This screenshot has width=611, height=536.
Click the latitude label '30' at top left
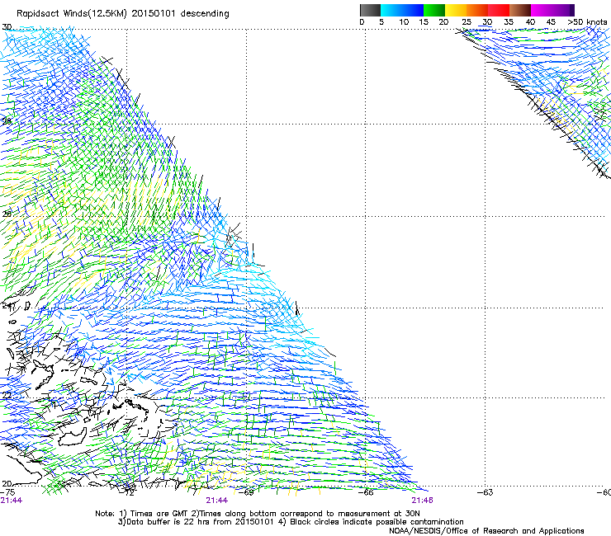[x=7, y=27]
